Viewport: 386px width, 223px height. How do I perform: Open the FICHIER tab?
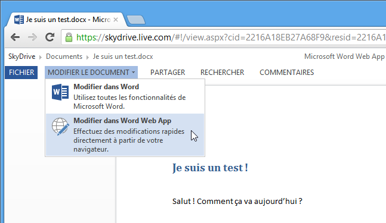tap(21, 73)
